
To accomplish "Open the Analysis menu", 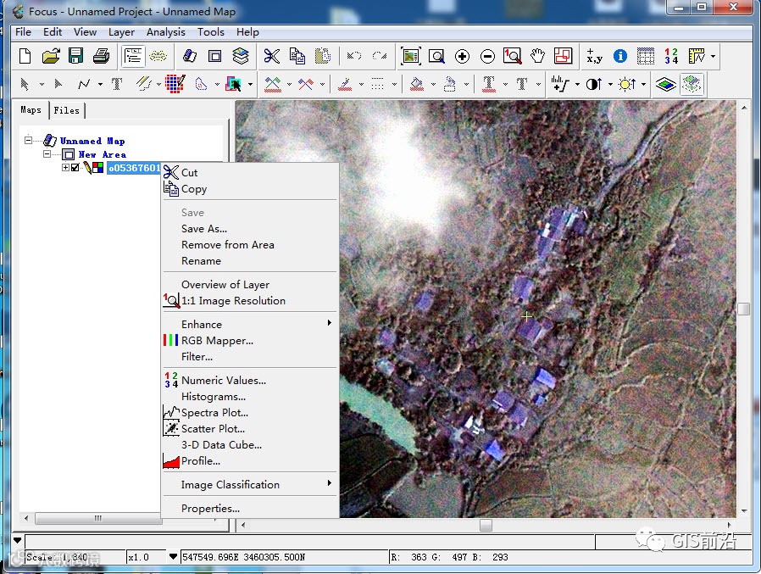I will click(165, 32).
